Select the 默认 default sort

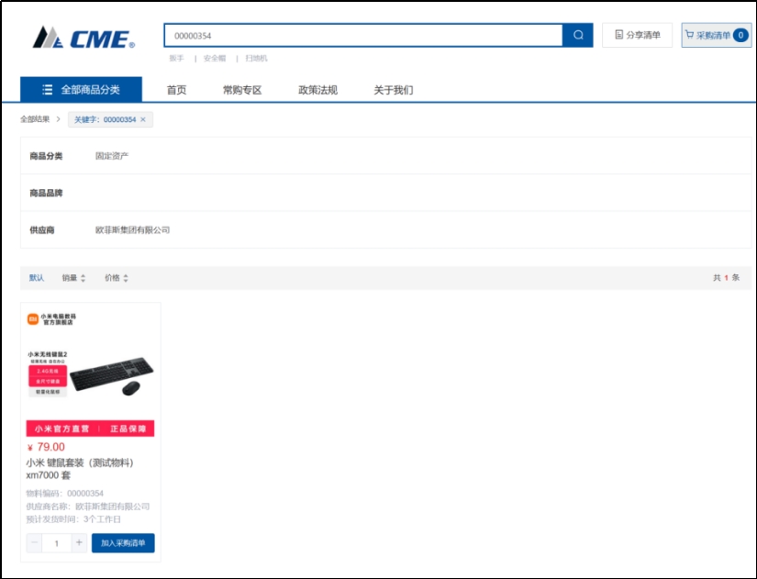point(37,278)
